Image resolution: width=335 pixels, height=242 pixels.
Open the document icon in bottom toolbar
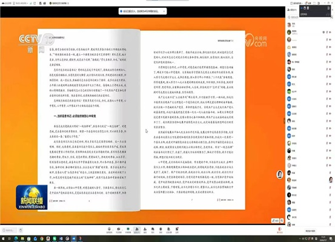[169, 229]
